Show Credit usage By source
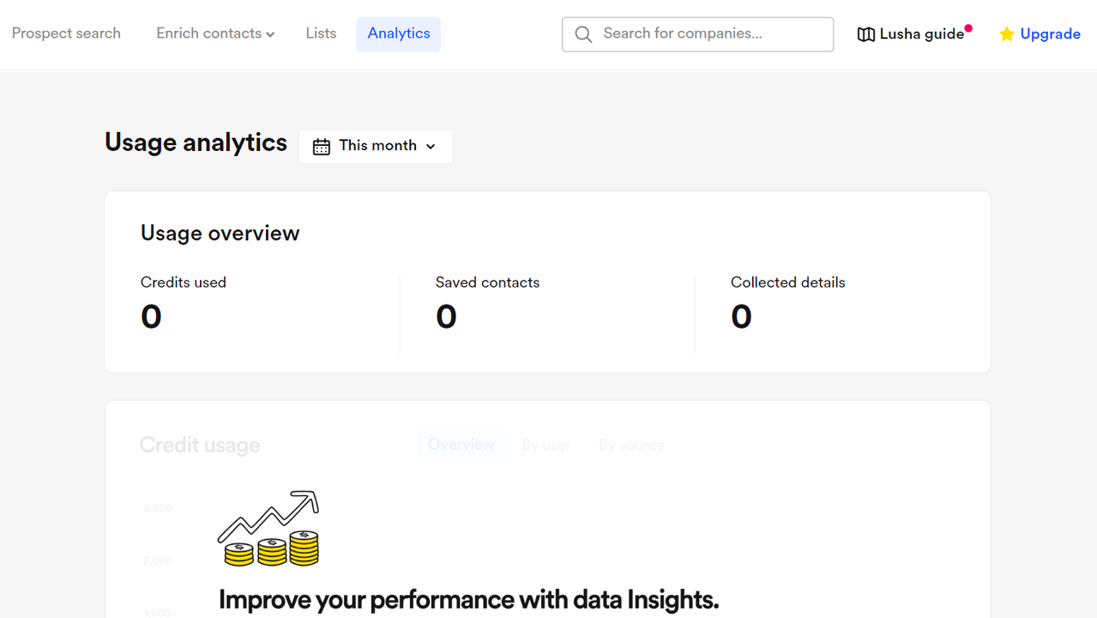The width and height of the screenshot is (1097, 618). (631, 445)
